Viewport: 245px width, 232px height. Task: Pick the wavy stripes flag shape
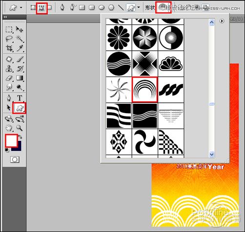pos(119,116)
